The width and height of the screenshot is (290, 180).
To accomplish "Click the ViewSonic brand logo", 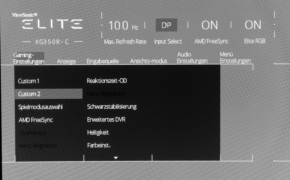I will [x=25, y=15].
